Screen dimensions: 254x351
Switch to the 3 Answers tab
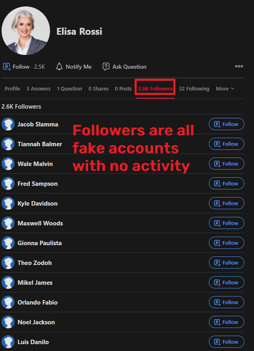point(39,89)
